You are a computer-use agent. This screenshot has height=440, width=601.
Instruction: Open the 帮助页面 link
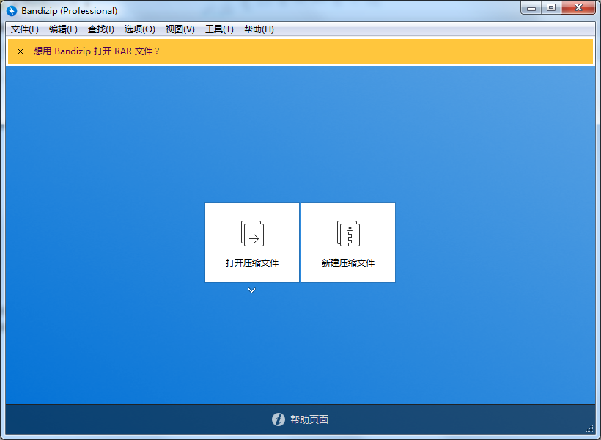coord(309,419)
